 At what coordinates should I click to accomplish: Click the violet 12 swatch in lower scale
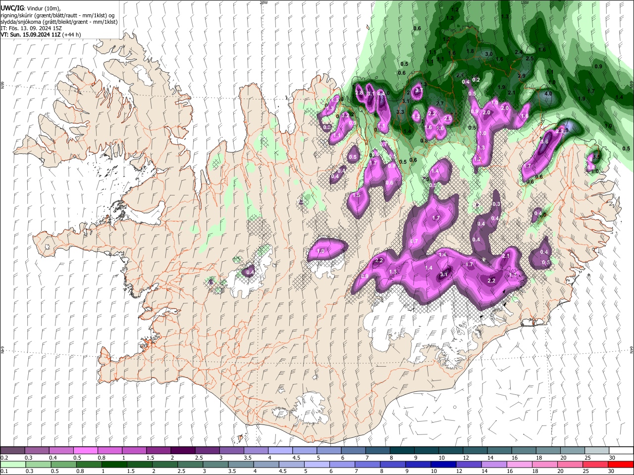point(468,464)
